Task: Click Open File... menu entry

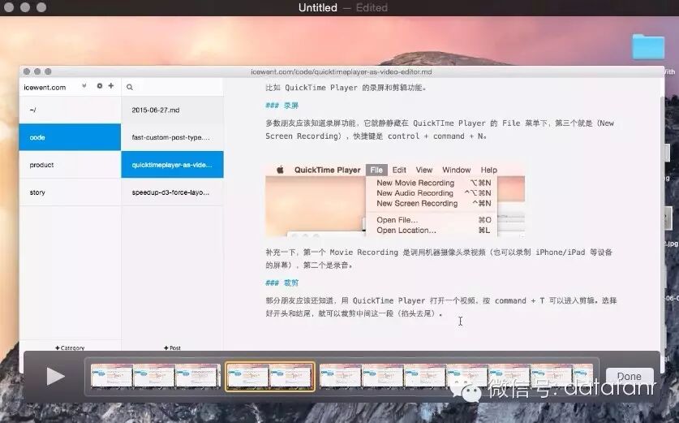Action: click(434, 220)
